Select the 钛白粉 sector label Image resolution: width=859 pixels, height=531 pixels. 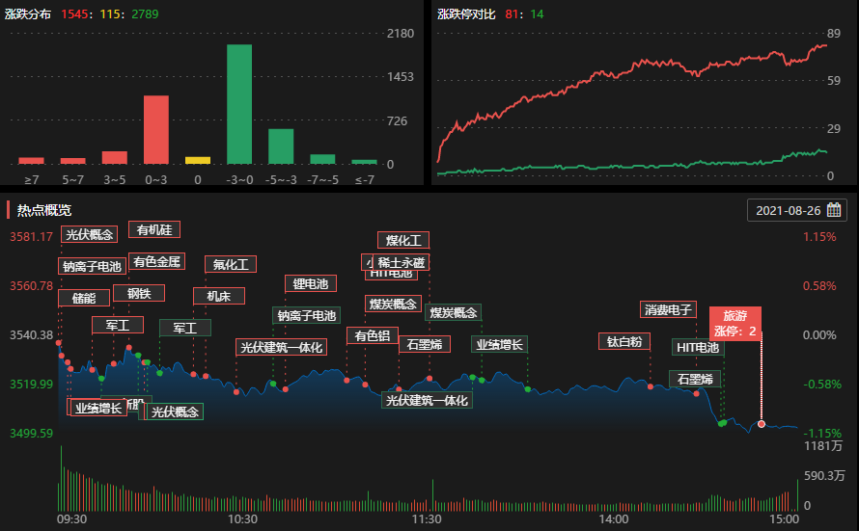pyautogui.click(x=624, y=341)
